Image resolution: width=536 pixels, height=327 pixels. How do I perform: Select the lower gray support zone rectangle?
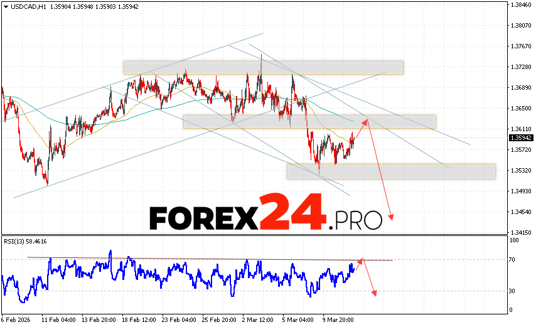click(391, 171)
